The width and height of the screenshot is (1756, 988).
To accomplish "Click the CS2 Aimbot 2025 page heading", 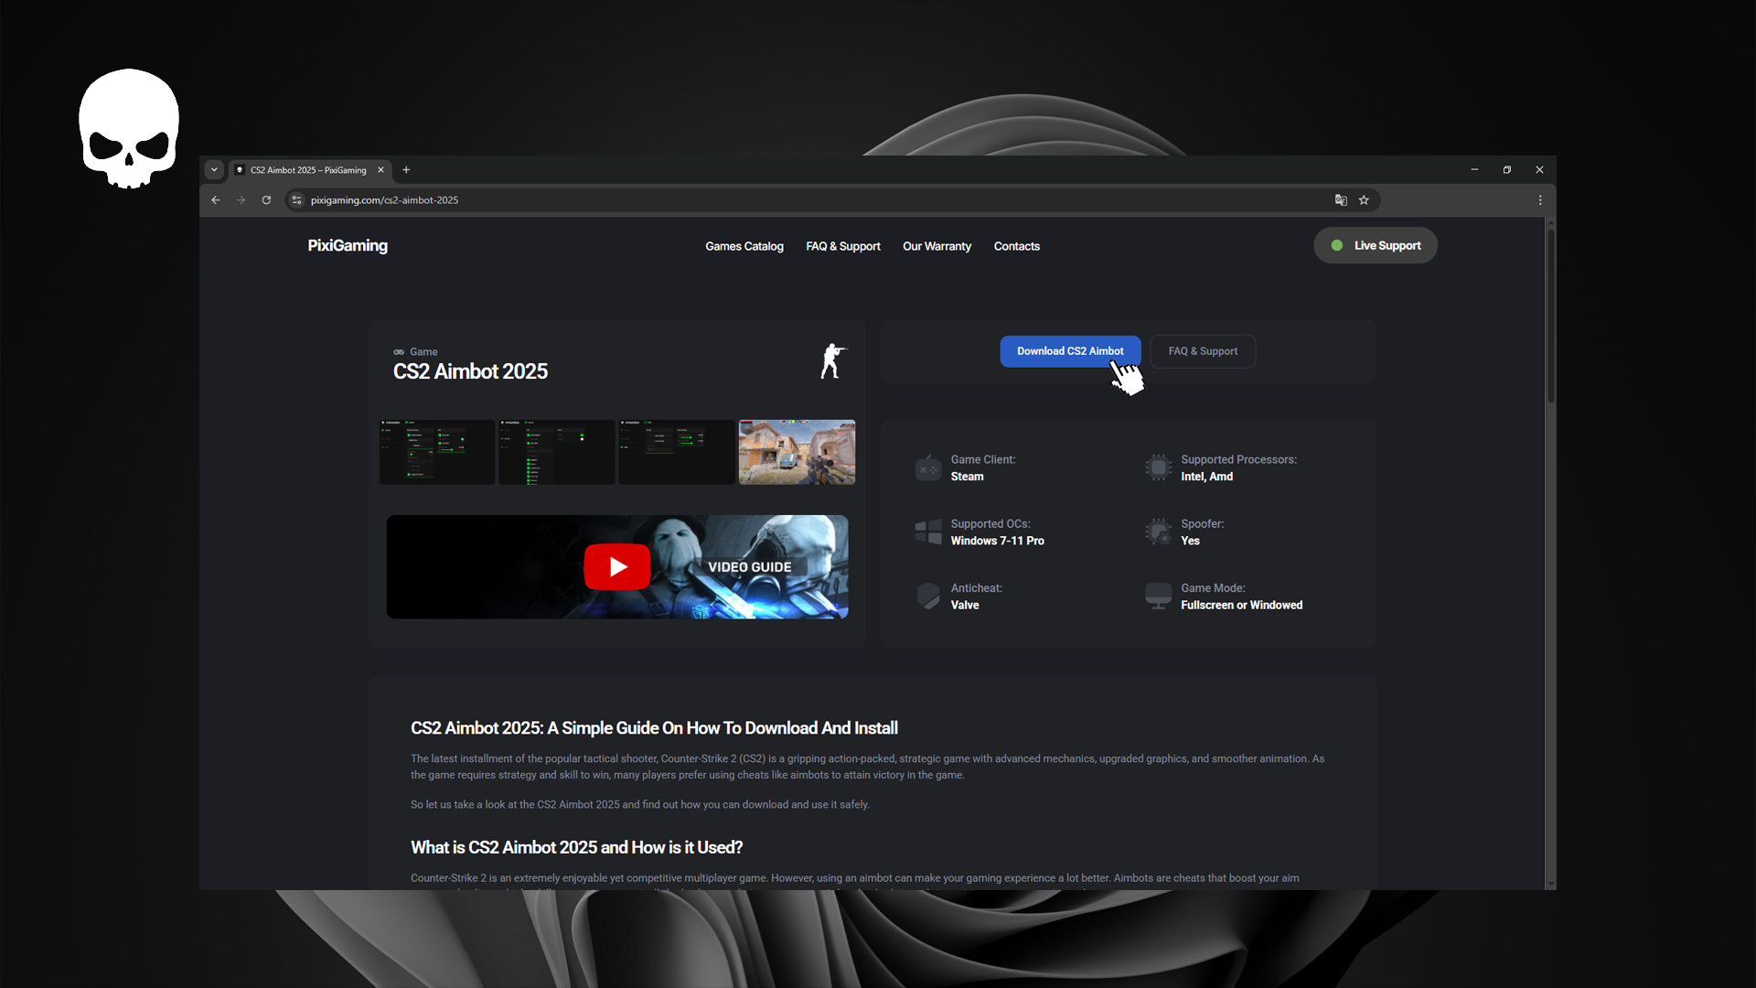I will point(470,371).
